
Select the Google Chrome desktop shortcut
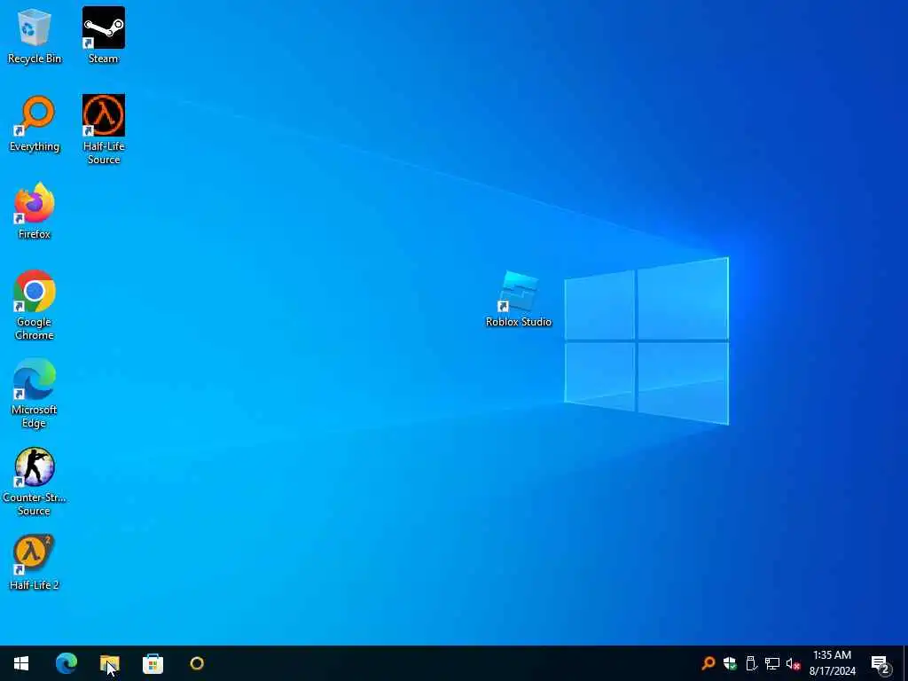click(35, 305)
